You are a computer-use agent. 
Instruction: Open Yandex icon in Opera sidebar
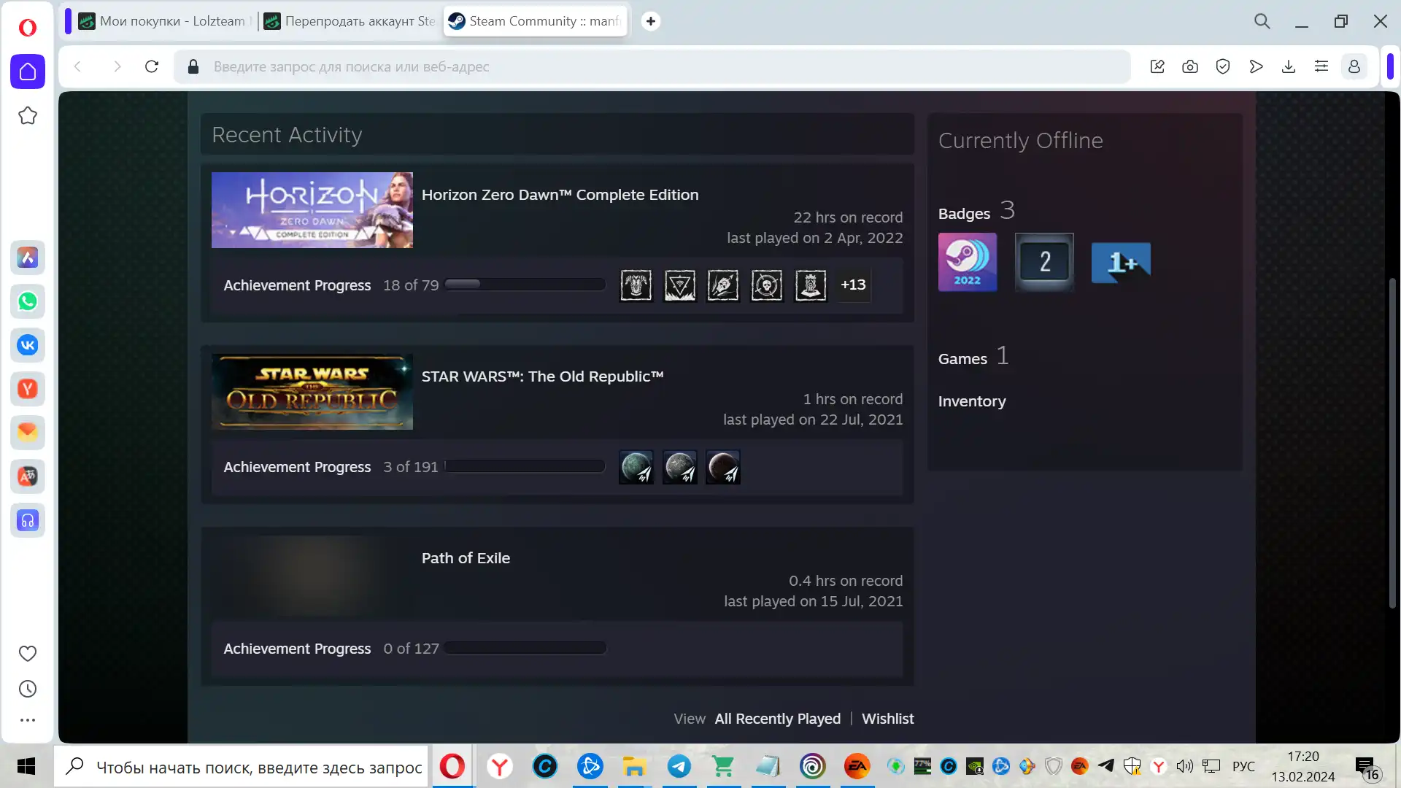pos(28,389)
